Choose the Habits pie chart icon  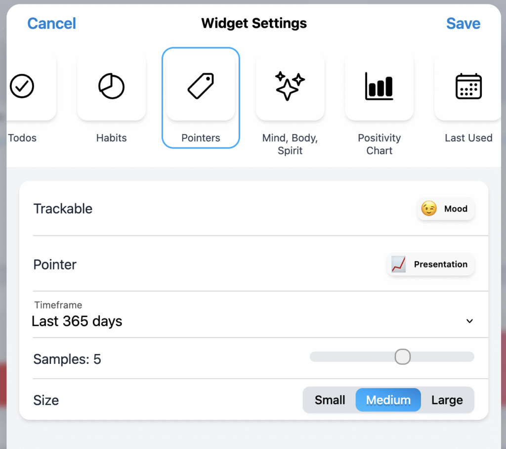tap(111, 86)
